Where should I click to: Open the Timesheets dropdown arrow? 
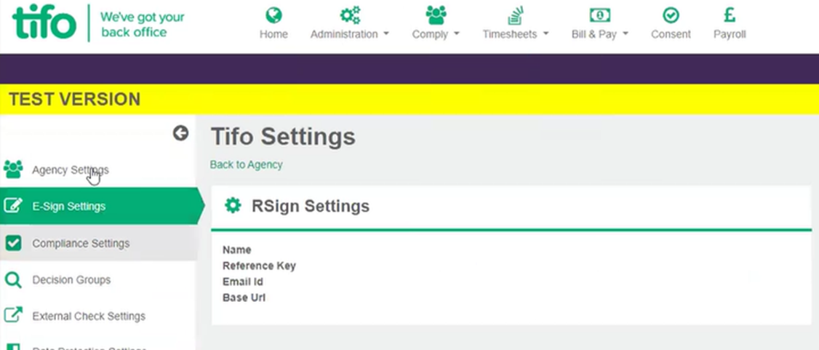pyautogui.click(x=546, y=34)
